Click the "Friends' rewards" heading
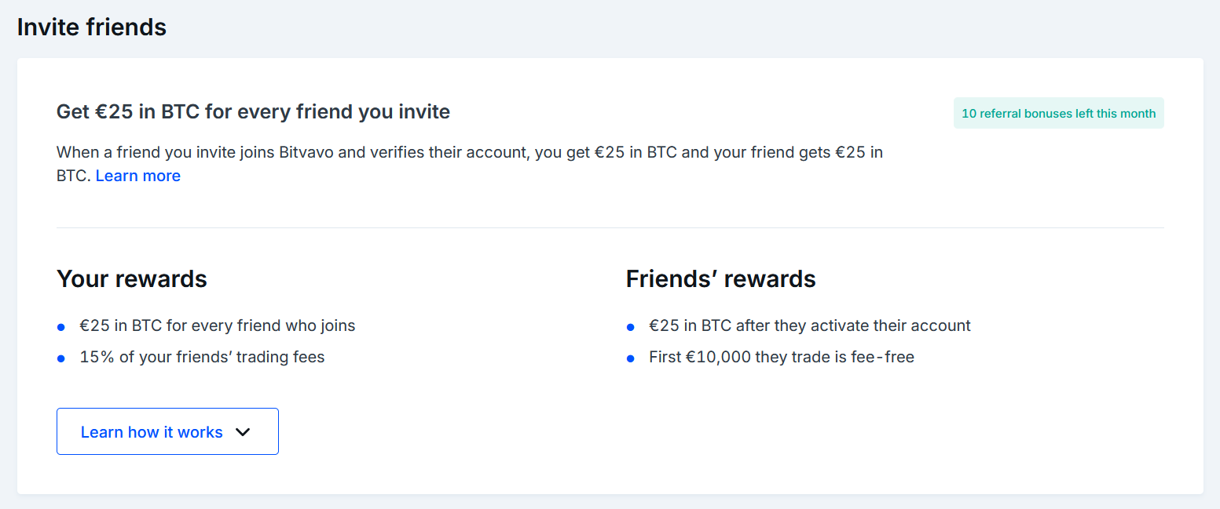Screen dimensions: 1220x509 click(x=720, y=278)
